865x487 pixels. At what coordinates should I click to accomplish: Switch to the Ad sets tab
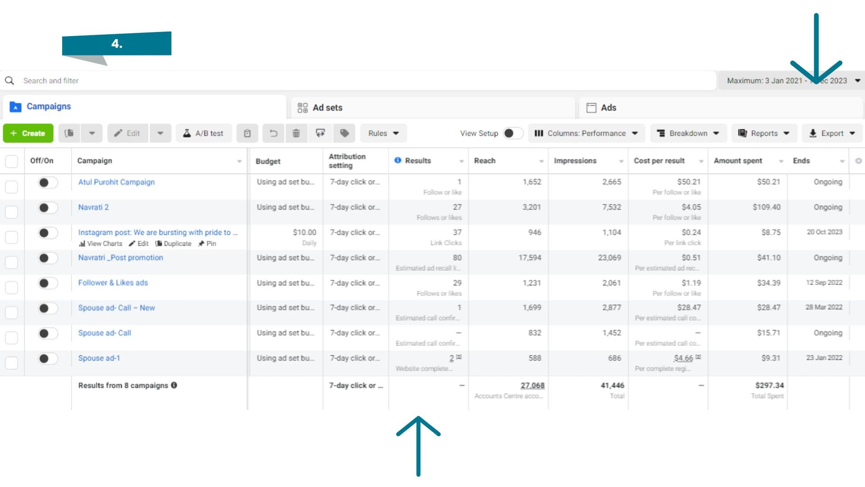(x=433, y=107)
